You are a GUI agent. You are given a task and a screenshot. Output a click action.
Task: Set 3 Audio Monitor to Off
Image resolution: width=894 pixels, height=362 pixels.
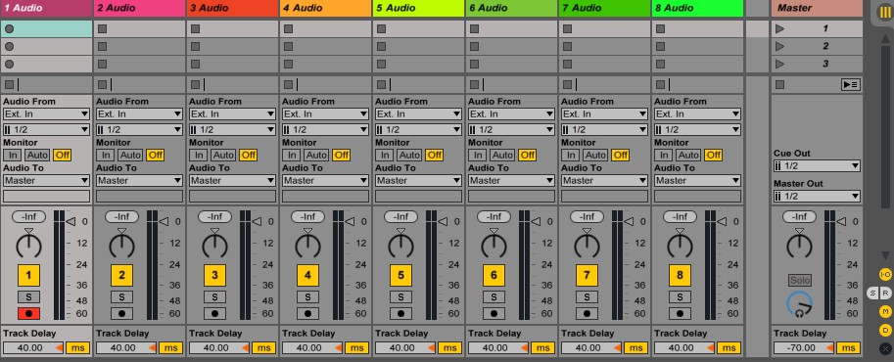click(248, 155)
